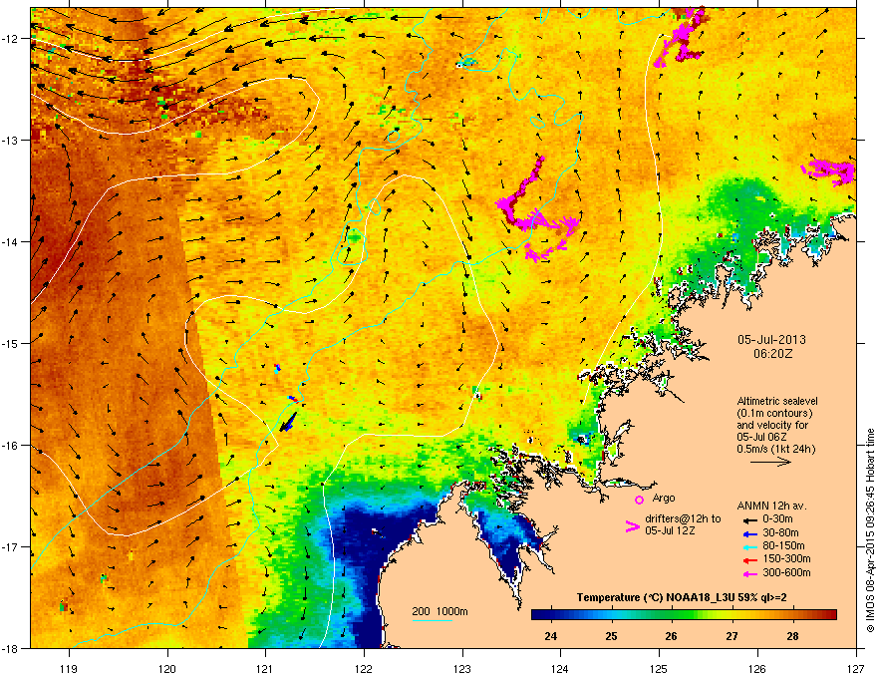
Task: Click latitude axis label -15
Action: click(x=10, y=343)
